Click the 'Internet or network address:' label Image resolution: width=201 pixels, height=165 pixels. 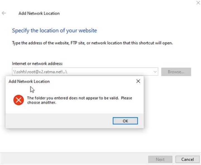[x=37, y=64]
